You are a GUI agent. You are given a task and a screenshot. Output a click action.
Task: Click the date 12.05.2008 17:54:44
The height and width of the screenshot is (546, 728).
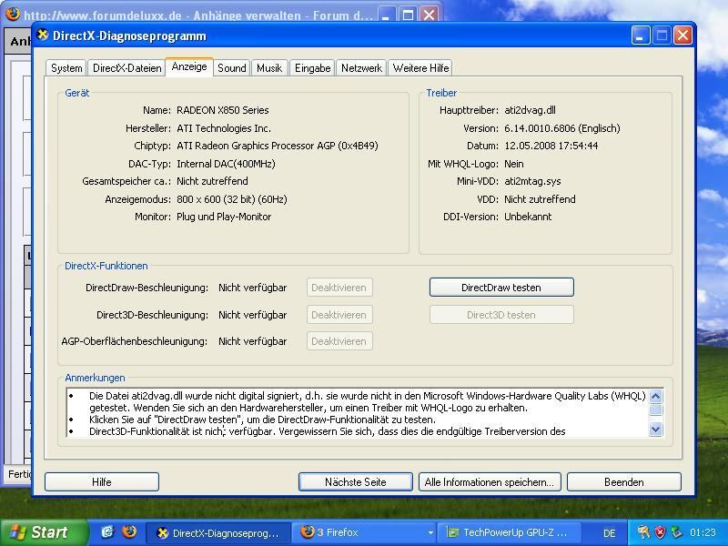[551, 146]
